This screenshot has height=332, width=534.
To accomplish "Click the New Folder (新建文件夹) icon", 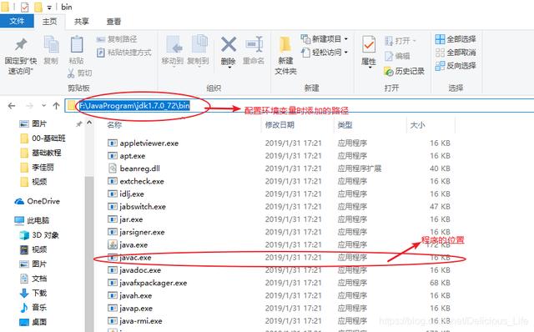I will [285, 45].
